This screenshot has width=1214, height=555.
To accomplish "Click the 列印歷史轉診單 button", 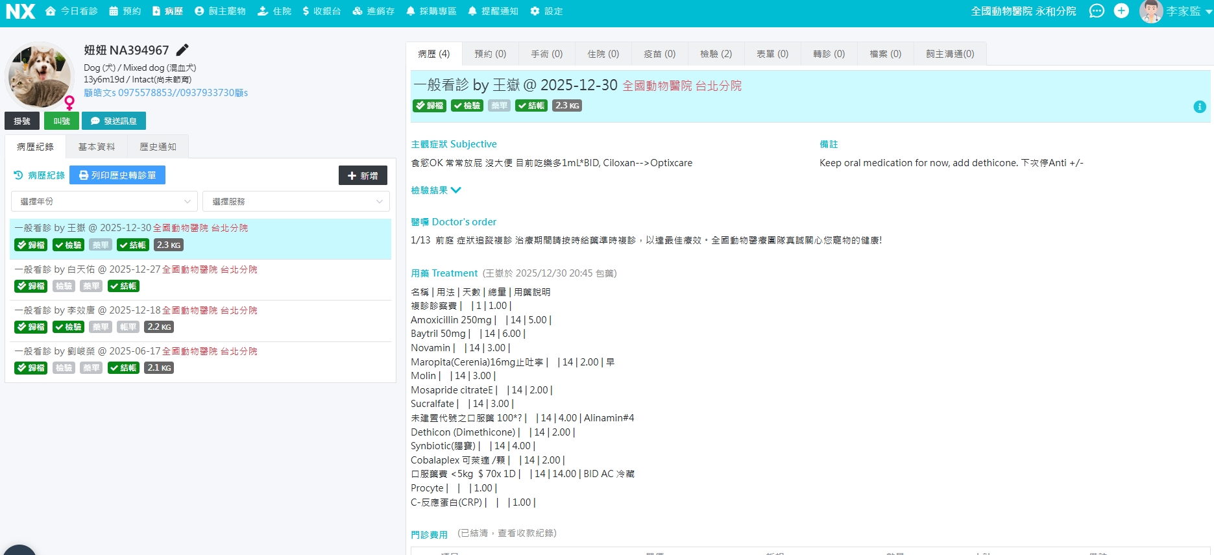I will [x=117, y=175].
